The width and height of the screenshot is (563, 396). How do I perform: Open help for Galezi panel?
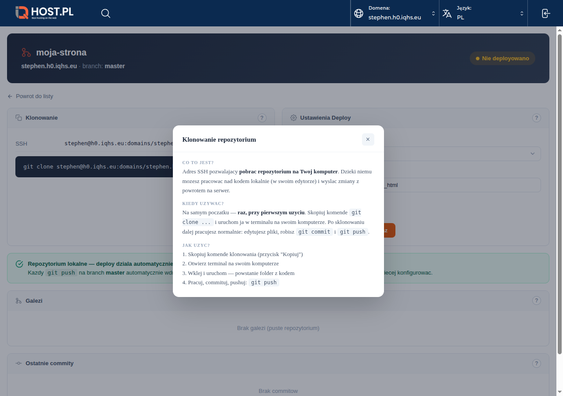tap(536, 301)
